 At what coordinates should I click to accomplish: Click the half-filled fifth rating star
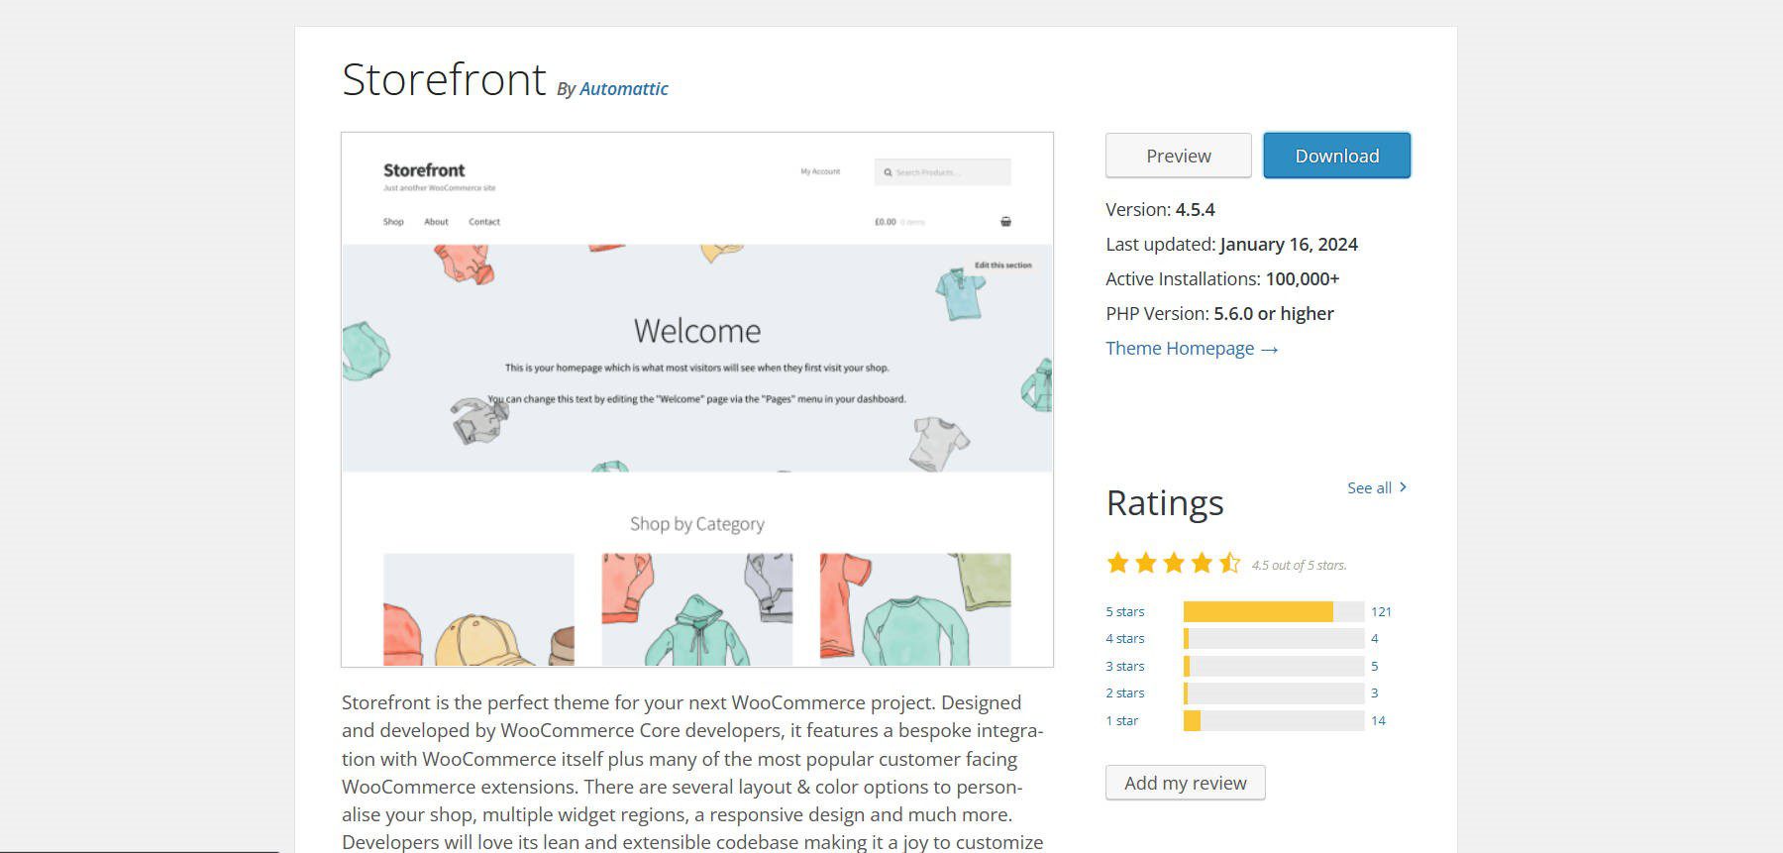[1229, 563]
